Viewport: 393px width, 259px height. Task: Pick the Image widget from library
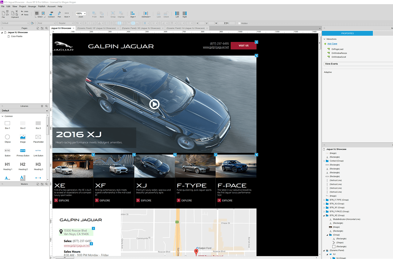click(x=23, y=138)
